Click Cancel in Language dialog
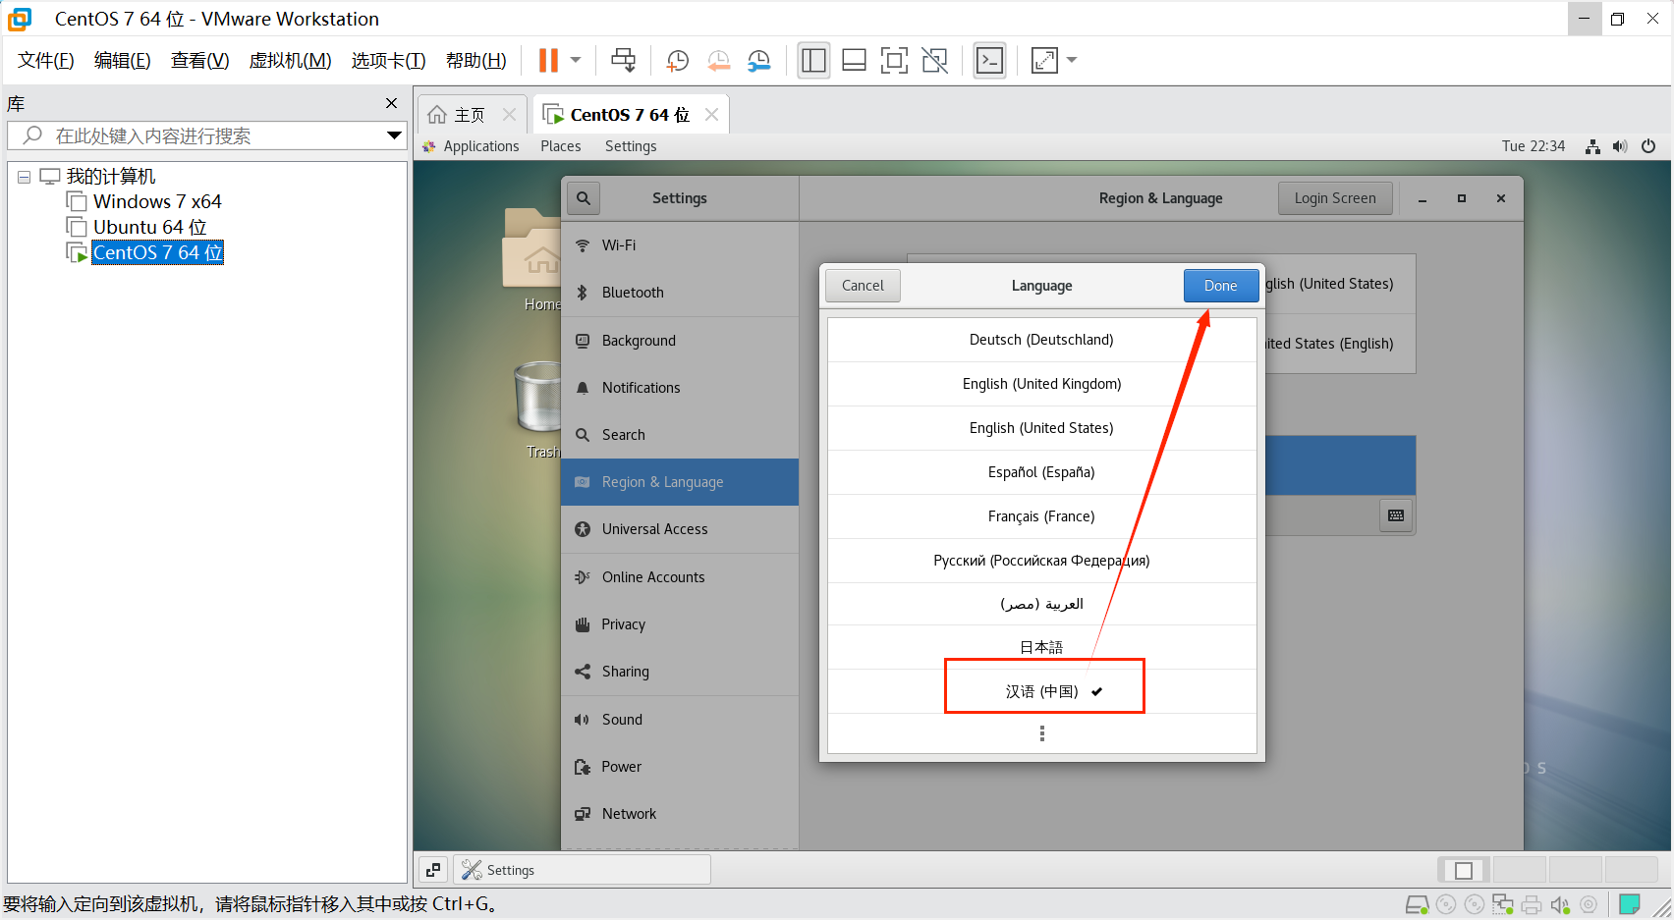Screen dimensions: 1674x920 (x=863, y=286)
